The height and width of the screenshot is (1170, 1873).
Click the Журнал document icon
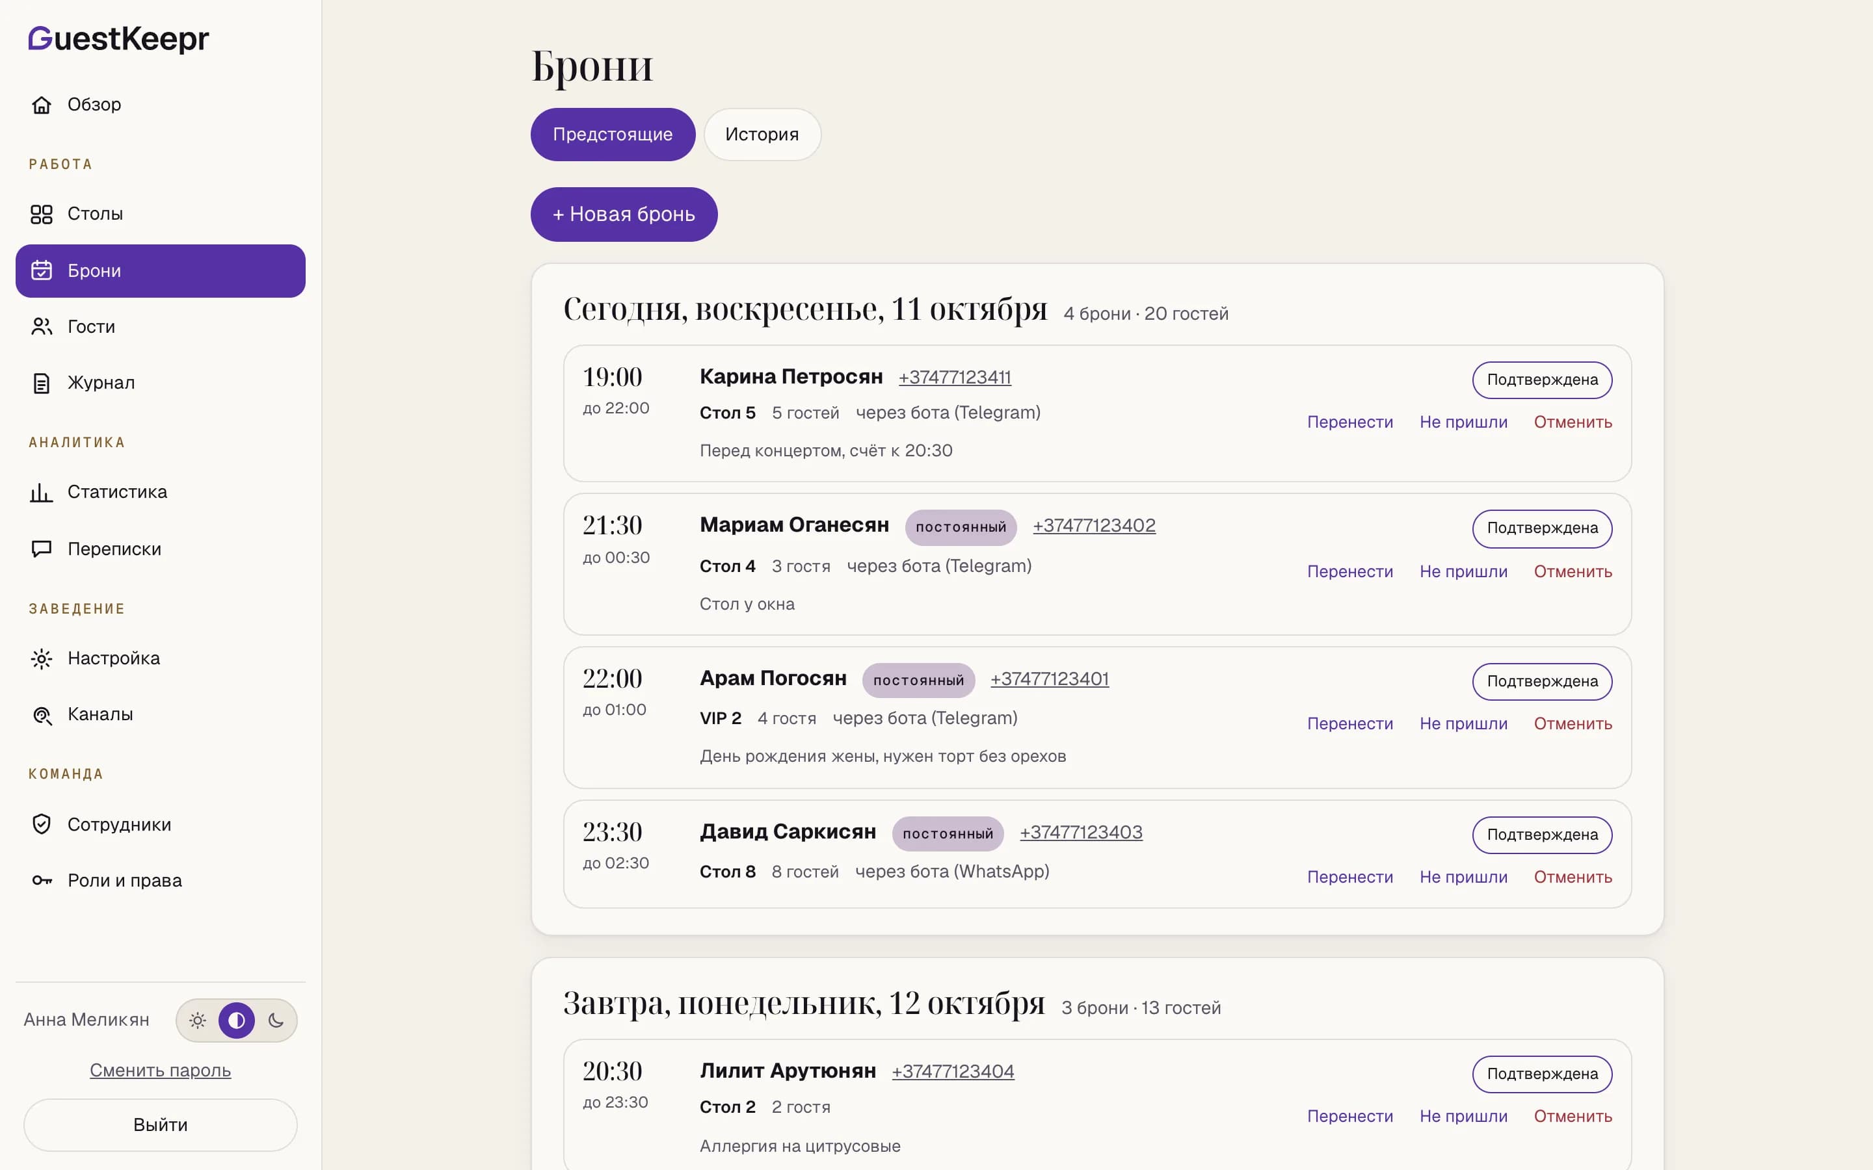coord(42,383)
